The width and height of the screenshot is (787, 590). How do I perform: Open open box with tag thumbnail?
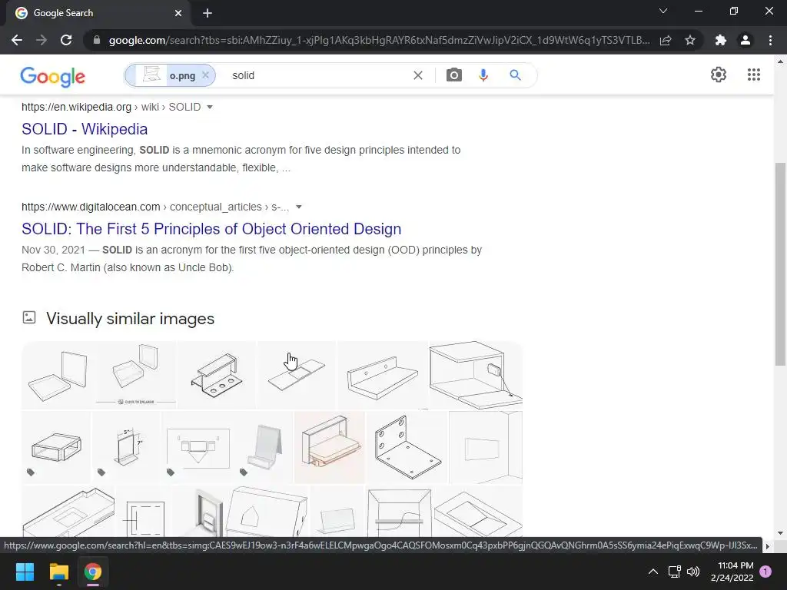pos(476,375)
